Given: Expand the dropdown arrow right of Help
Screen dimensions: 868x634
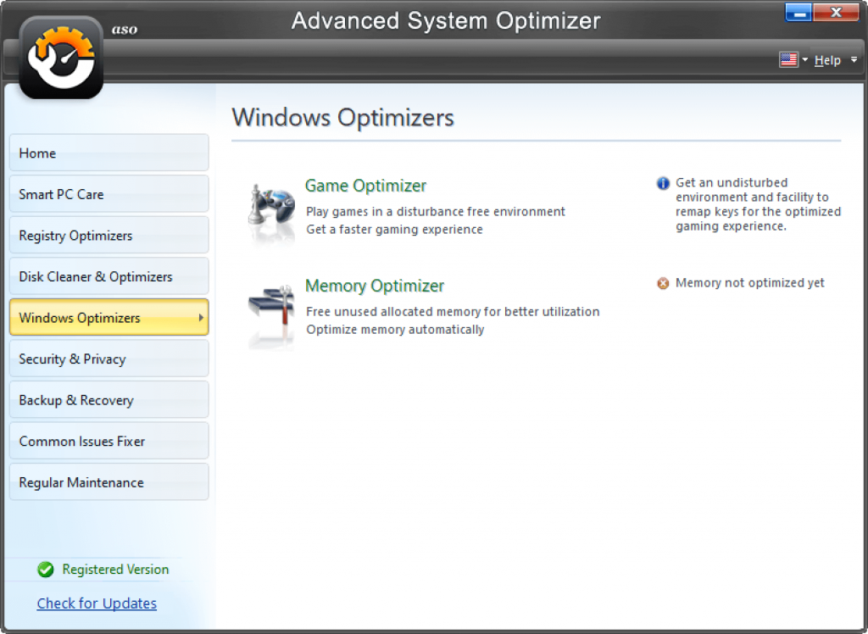Looking at the screenshot, I should coord(854,59).
